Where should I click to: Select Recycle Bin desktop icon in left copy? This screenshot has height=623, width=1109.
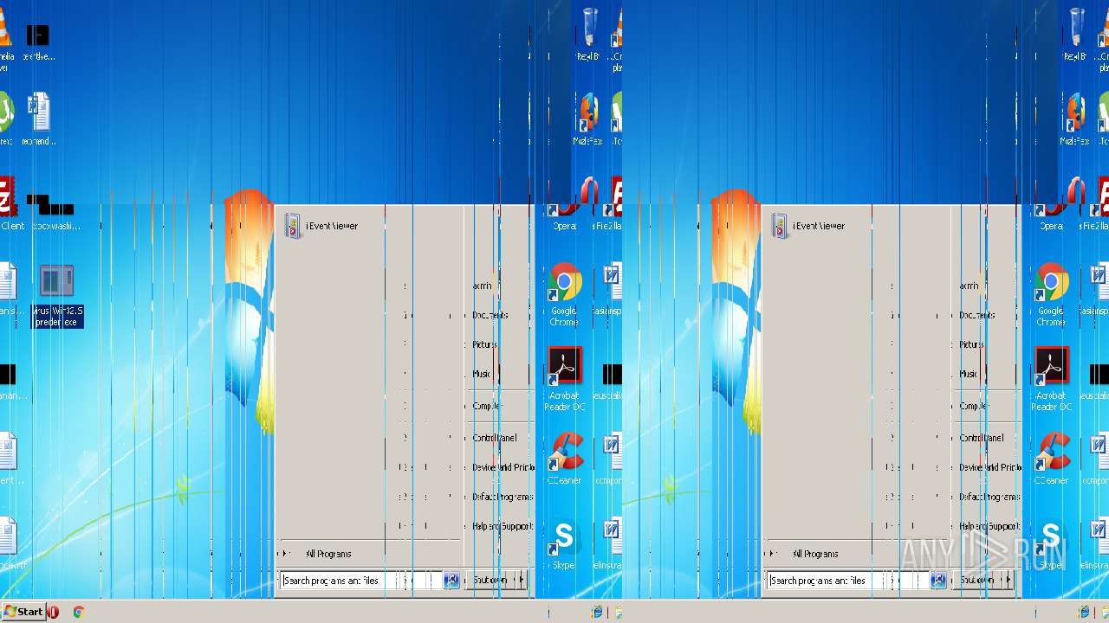(x=588, y=35)
